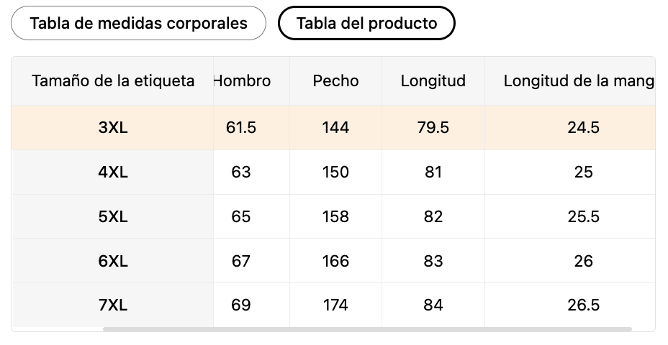Click the Tamaño de la etiqueta header
The image size is (668, 345).
click(x=113, y=80)
